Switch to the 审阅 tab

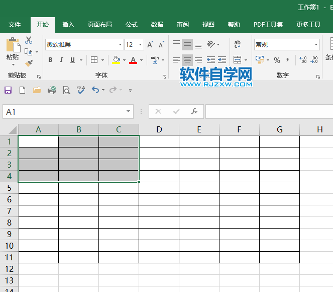tap(183, 25)
